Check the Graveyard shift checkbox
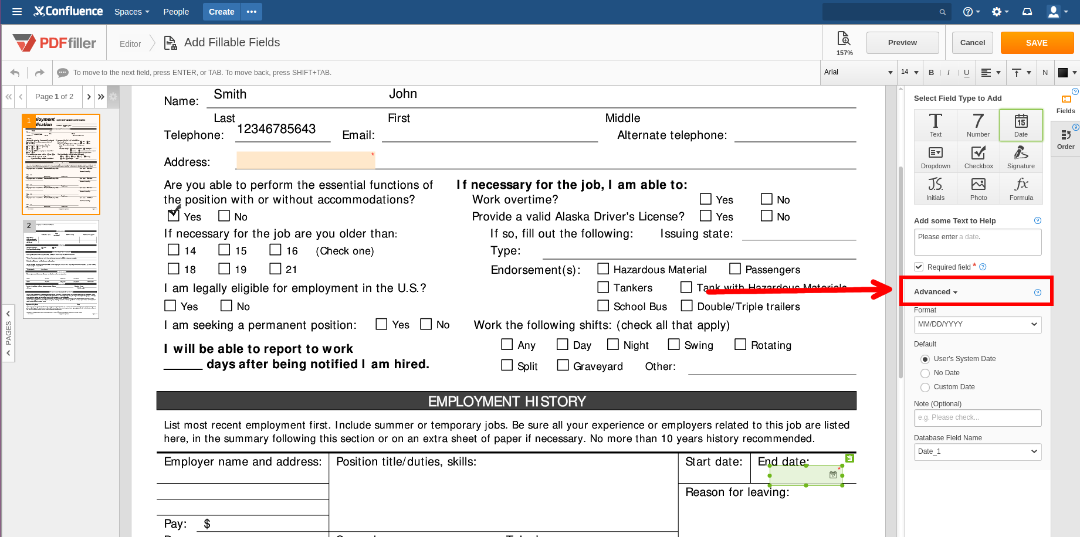The height and width of the screenshot is (537, 1080). pyautogui.click(x=563, y=365)
